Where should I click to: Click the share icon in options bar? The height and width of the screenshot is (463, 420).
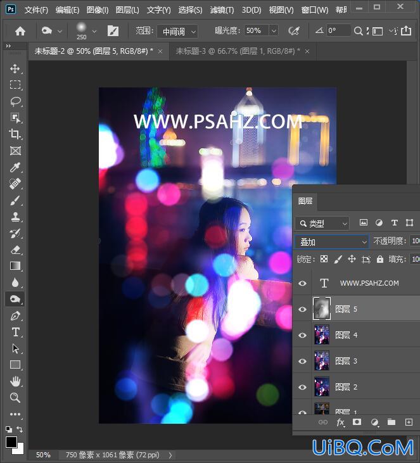406,30
